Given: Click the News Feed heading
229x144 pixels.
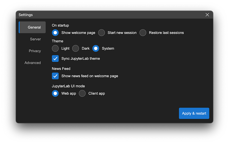Looking at the screenshot, I should click(x=61, y=69).
